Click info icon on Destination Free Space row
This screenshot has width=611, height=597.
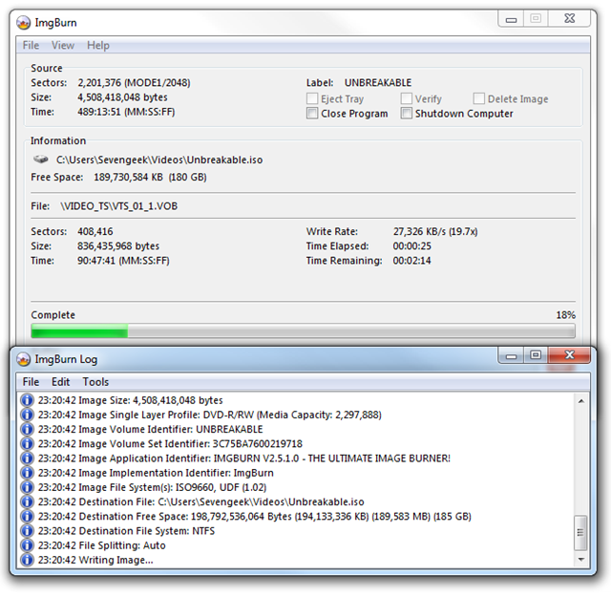[x=27, y=516]
